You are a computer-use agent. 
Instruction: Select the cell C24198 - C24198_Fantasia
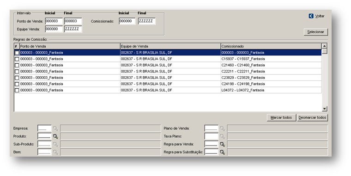coord(271,84)
